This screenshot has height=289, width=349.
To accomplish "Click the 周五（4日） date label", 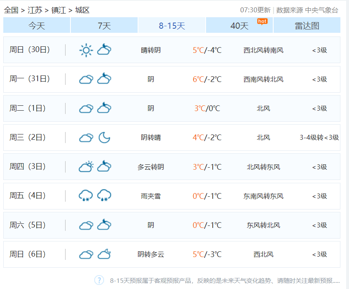I will pos(27,196).
